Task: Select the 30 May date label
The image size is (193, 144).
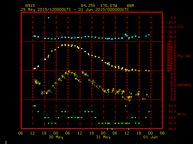Action: point(55,137)
